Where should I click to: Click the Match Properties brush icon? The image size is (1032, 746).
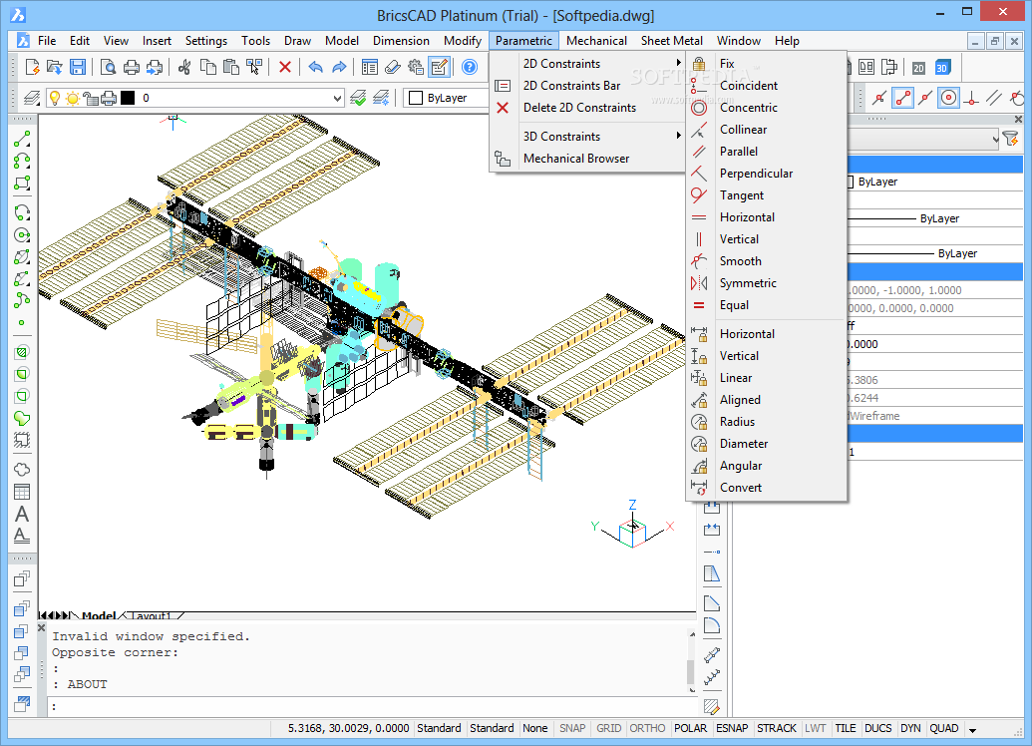(x=393, y=67)
